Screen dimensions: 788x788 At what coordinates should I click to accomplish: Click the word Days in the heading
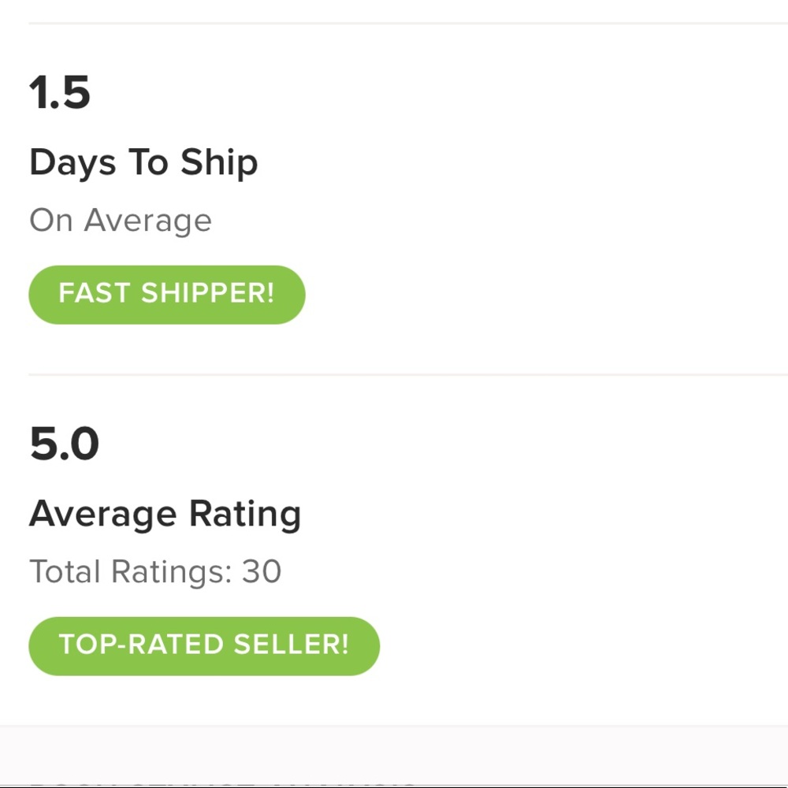72,163
